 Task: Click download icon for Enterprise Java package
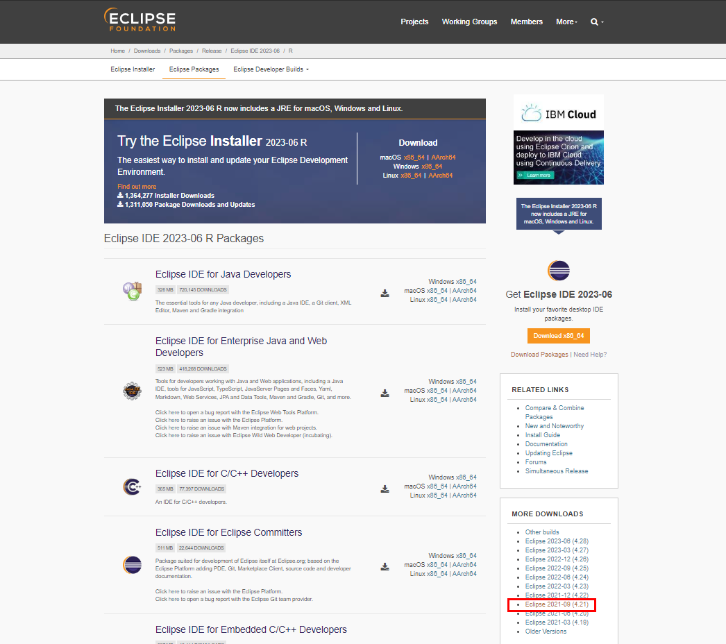385,393
